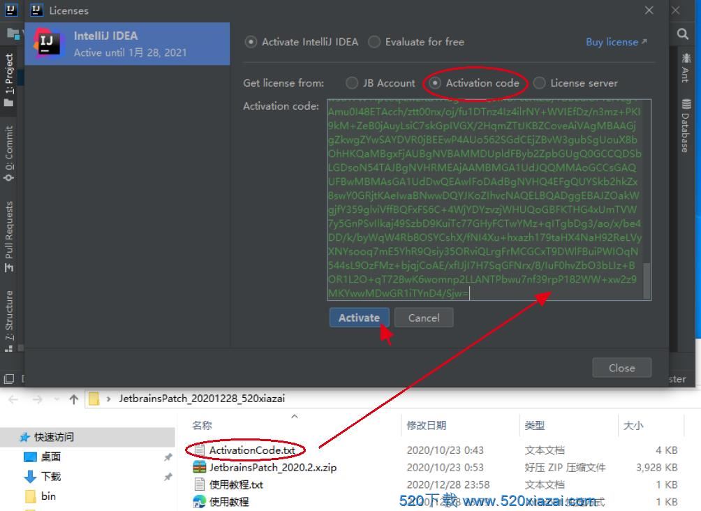Select Activate IntelliJ IDEA radio option
The height and width of the screenshot is (511, 701).
(302, 42)
